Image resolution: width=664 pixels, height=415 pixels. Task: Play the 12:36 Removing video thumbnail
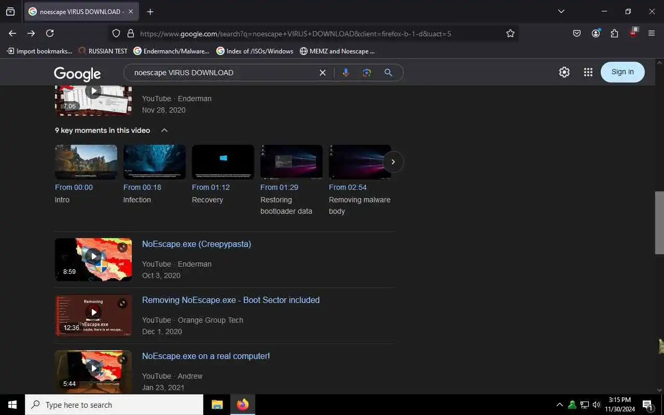tap(93, 315)
